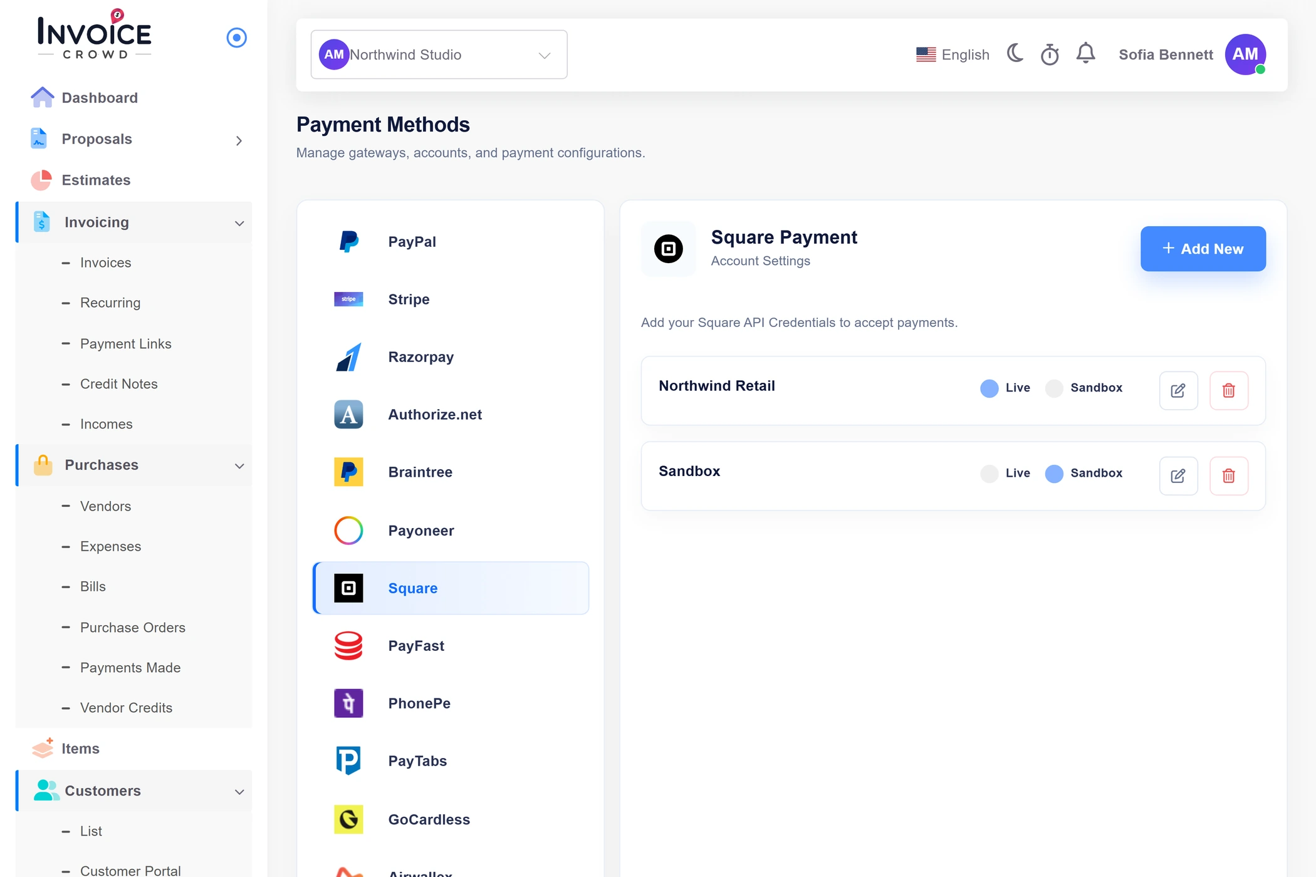The image size is (1316, 877).
Task: Click the Invoicing dollar document icon
Action: click(41, 222)
